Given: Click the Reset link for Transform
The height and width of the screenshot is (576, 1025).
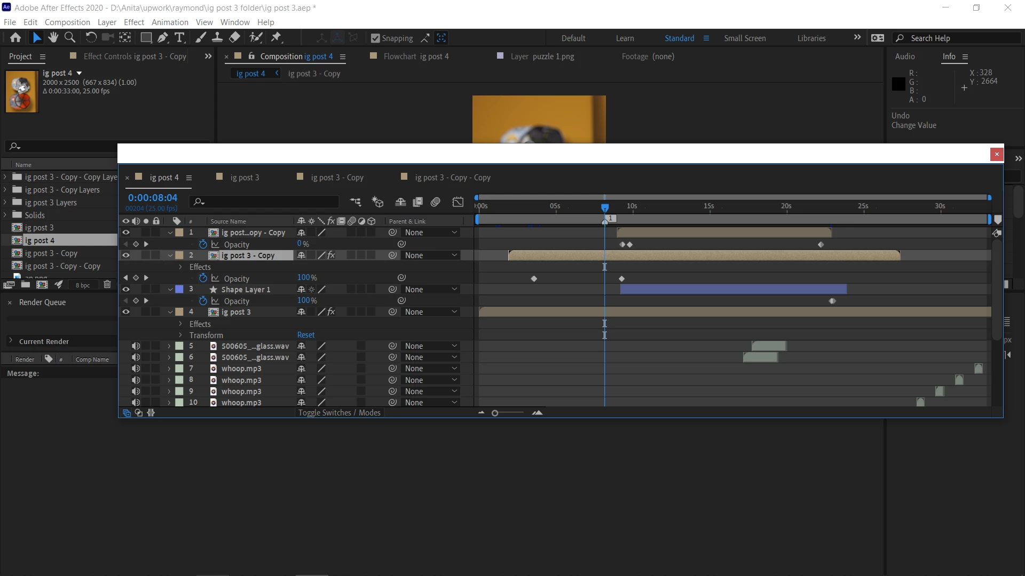Looking at the screenshot, I should coord(306,335).
